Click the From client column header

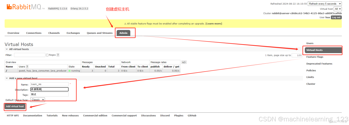[x=128, y=67]
